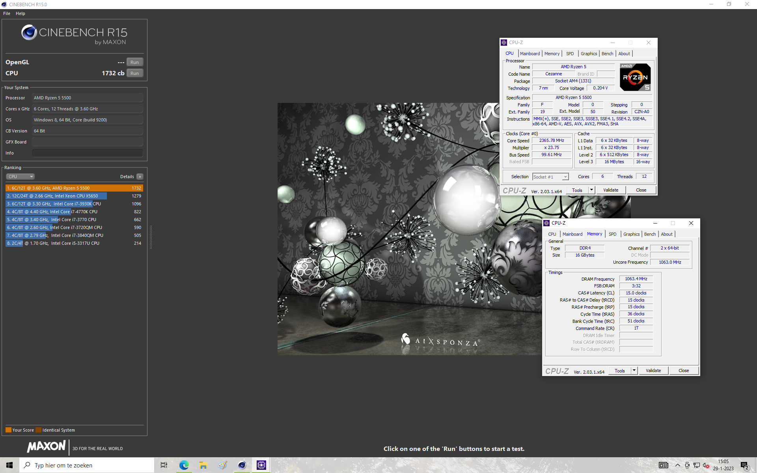Screen dimensions: 757x473
Task: Click the Close button in the Memory CPU-Z window
Action: pyautogui.click(x=684, y=371)
